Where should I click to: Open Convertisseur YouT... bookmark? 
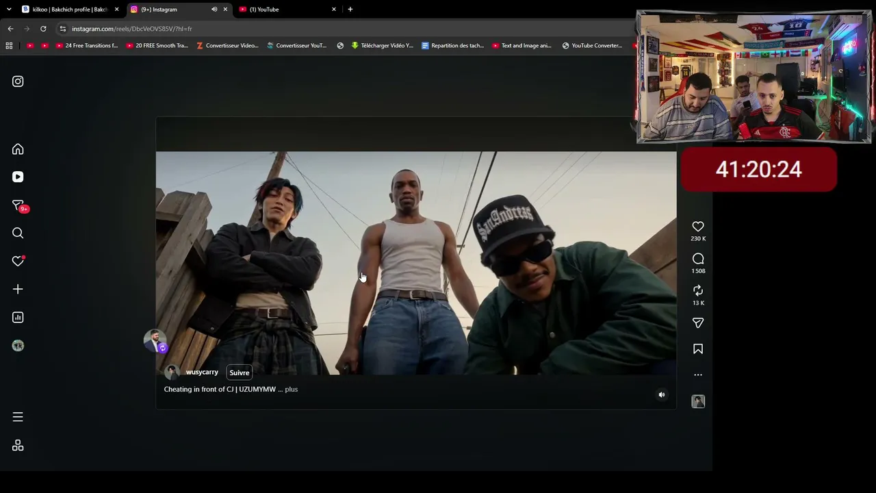pyautogui.click(x=297, y=46)
